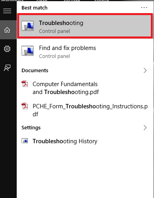
Task: Click the PCHE_Form PDF file icon
Action: pyautogui.click(x=25, y=106)
